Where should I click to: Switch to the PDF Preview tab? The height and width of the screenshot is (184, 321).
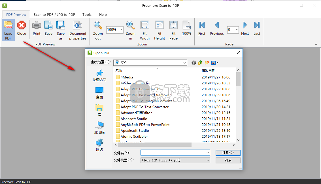pos(16,14)
